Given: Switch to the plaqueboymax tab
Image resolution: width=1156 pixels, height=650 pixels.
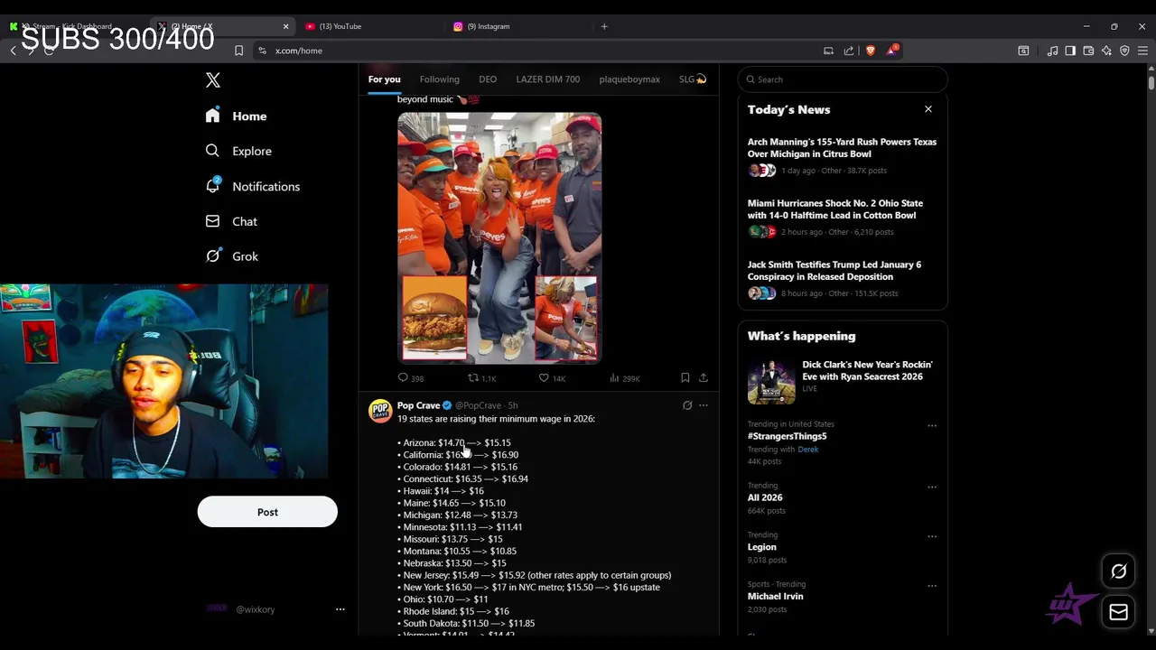Looking at the screenshot, I should coord(629,79).
